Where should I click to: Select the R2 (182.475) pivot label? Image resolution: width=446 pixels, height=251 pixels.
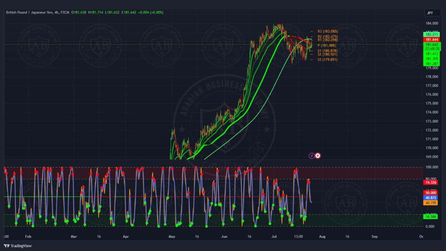[327, 37]
